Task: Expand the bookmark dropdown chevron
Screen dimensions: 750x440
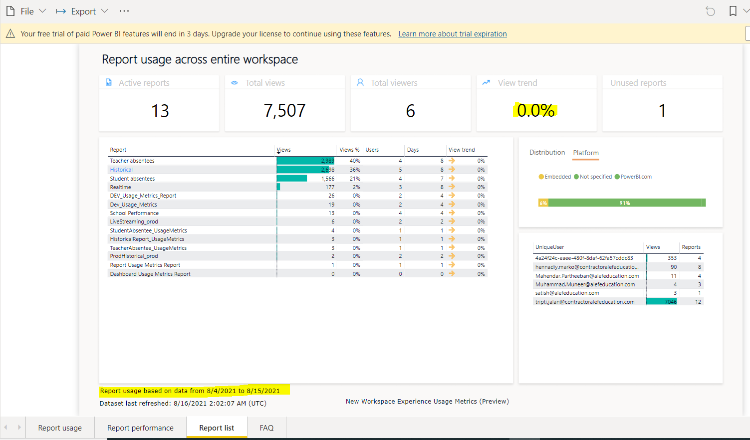Action: [746, 11]
